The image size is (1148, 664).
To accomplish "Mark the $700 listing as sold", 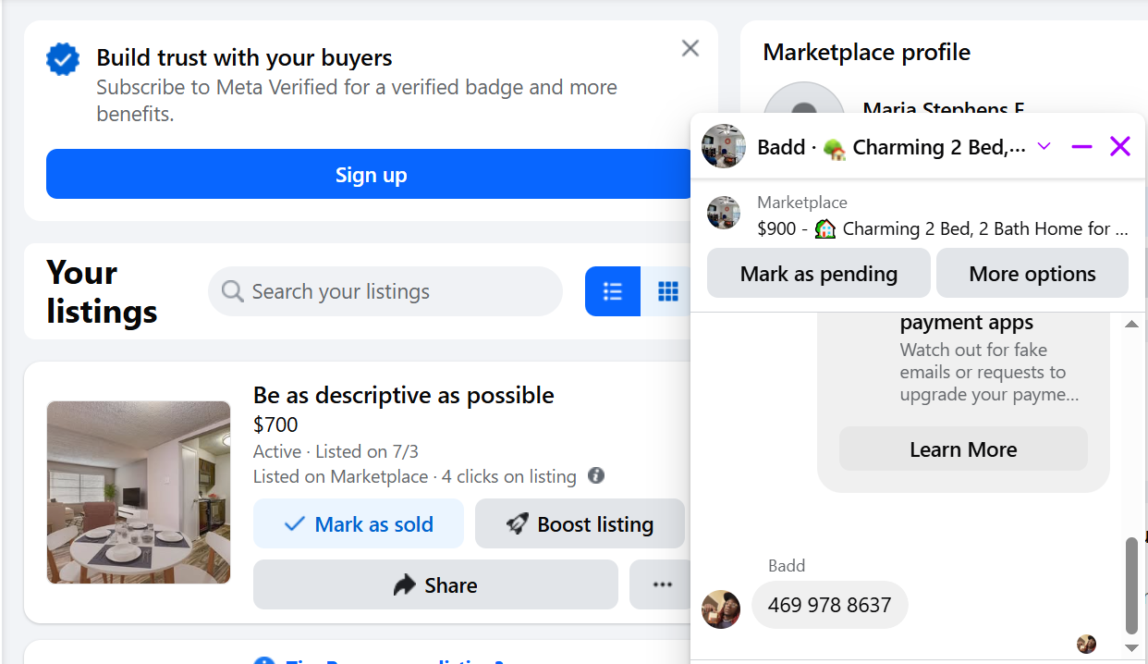I will [x=359, y=524].
